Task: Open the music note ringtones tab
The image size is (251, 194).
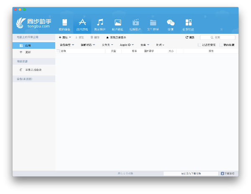Action: 100,25
